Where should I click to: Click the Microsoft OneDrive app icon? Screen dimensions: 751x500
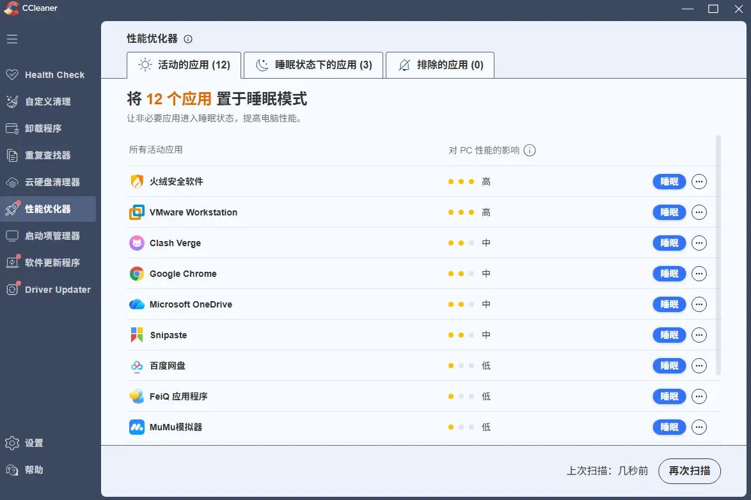137,304
